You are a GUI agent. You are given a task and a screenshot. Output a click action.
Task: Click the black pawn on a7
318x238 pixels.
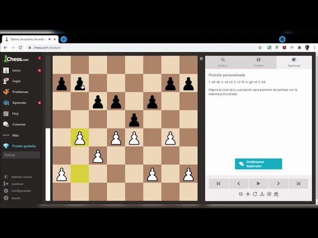[62, 83]
